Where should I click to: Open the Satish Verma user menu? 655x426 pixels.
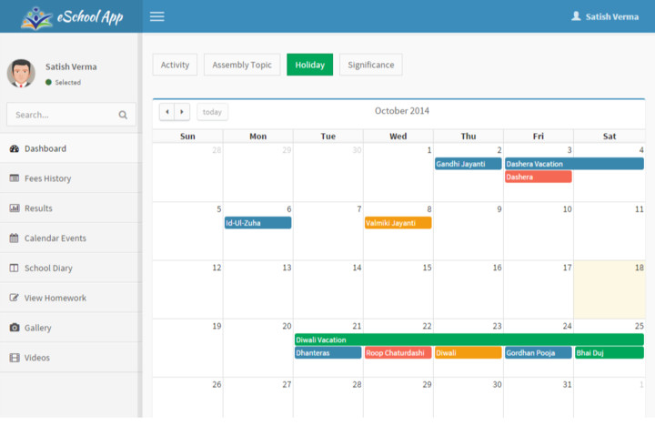tap(604, 16)
